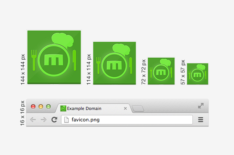234x155 pixels.
Task: Close the Example Domain tab
Action: point(125,108)
